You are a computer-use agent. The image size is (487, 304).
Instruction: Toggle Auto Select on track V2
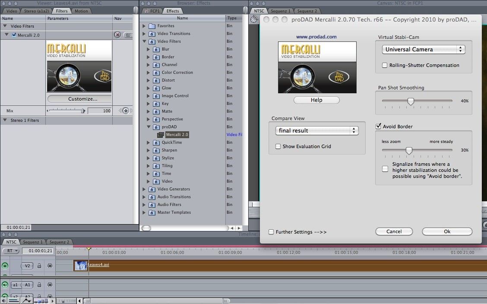pos(50,266)
